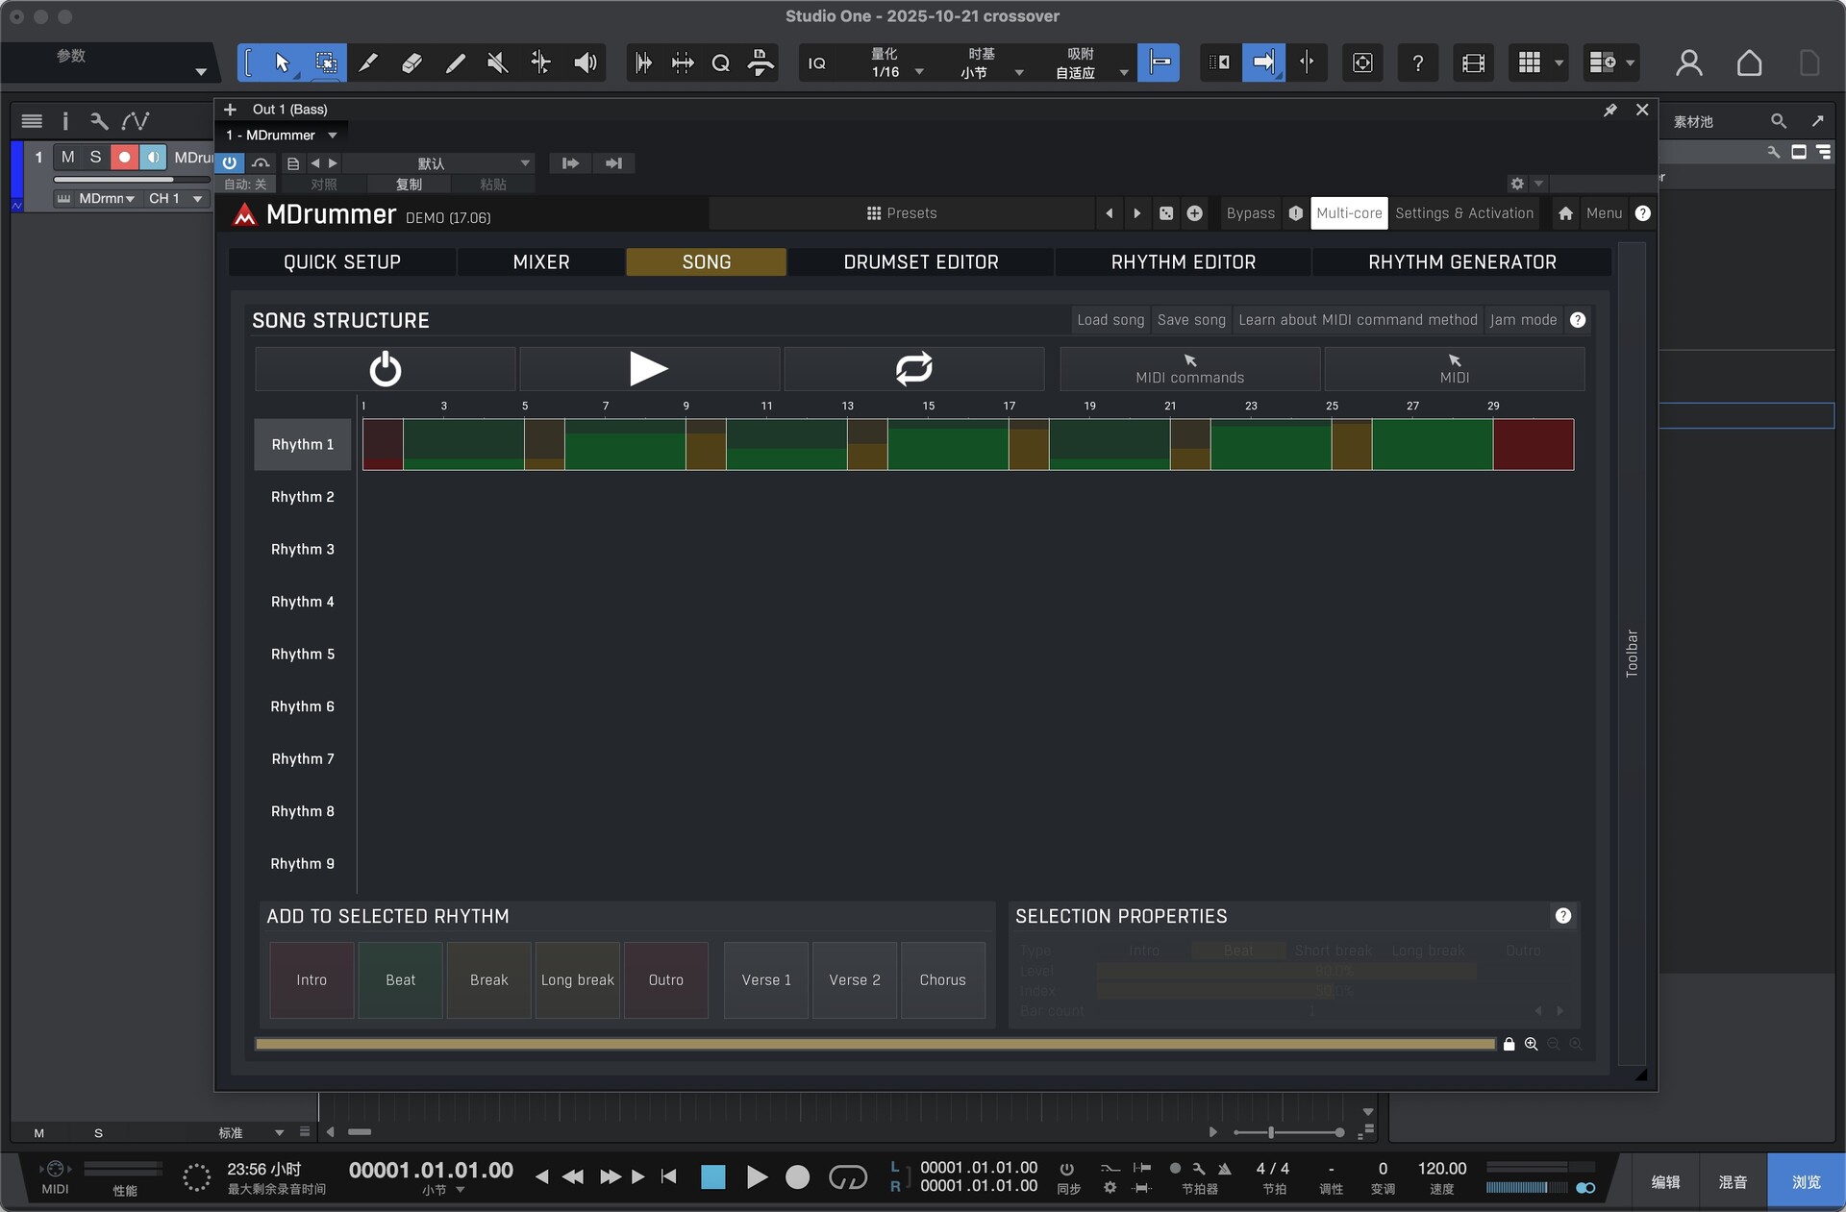Switch to the MIXER tab
1846x1212 pixels.
[540, 262]
